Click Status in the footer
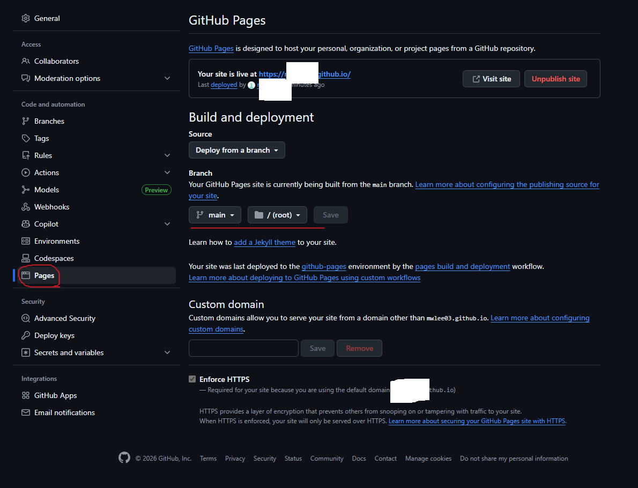This screenshot has width=638, height=488. (x=293, y=459)
